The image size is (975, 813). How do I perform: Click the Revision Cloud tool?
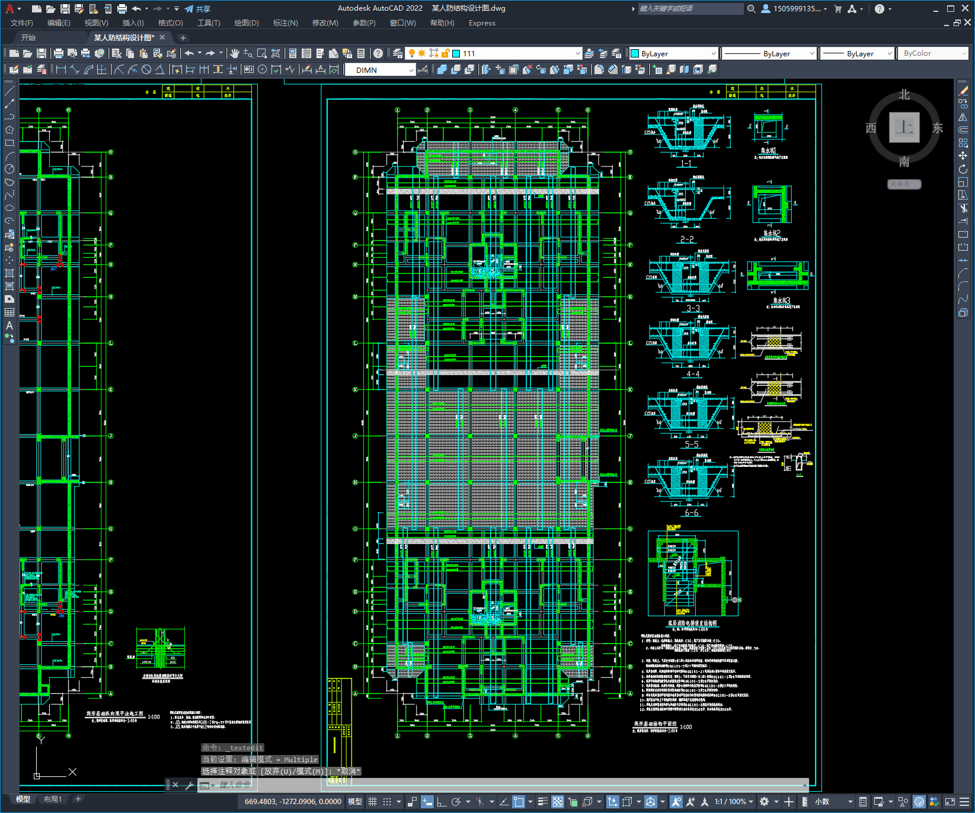(x=9, y=182)
